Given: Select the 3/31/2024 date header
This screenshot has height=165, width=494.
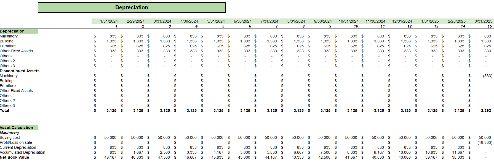Looking at the screenshot, I should [x=162, y=21].
